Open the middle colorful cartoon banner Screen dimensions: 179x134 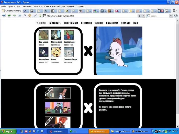58,107
